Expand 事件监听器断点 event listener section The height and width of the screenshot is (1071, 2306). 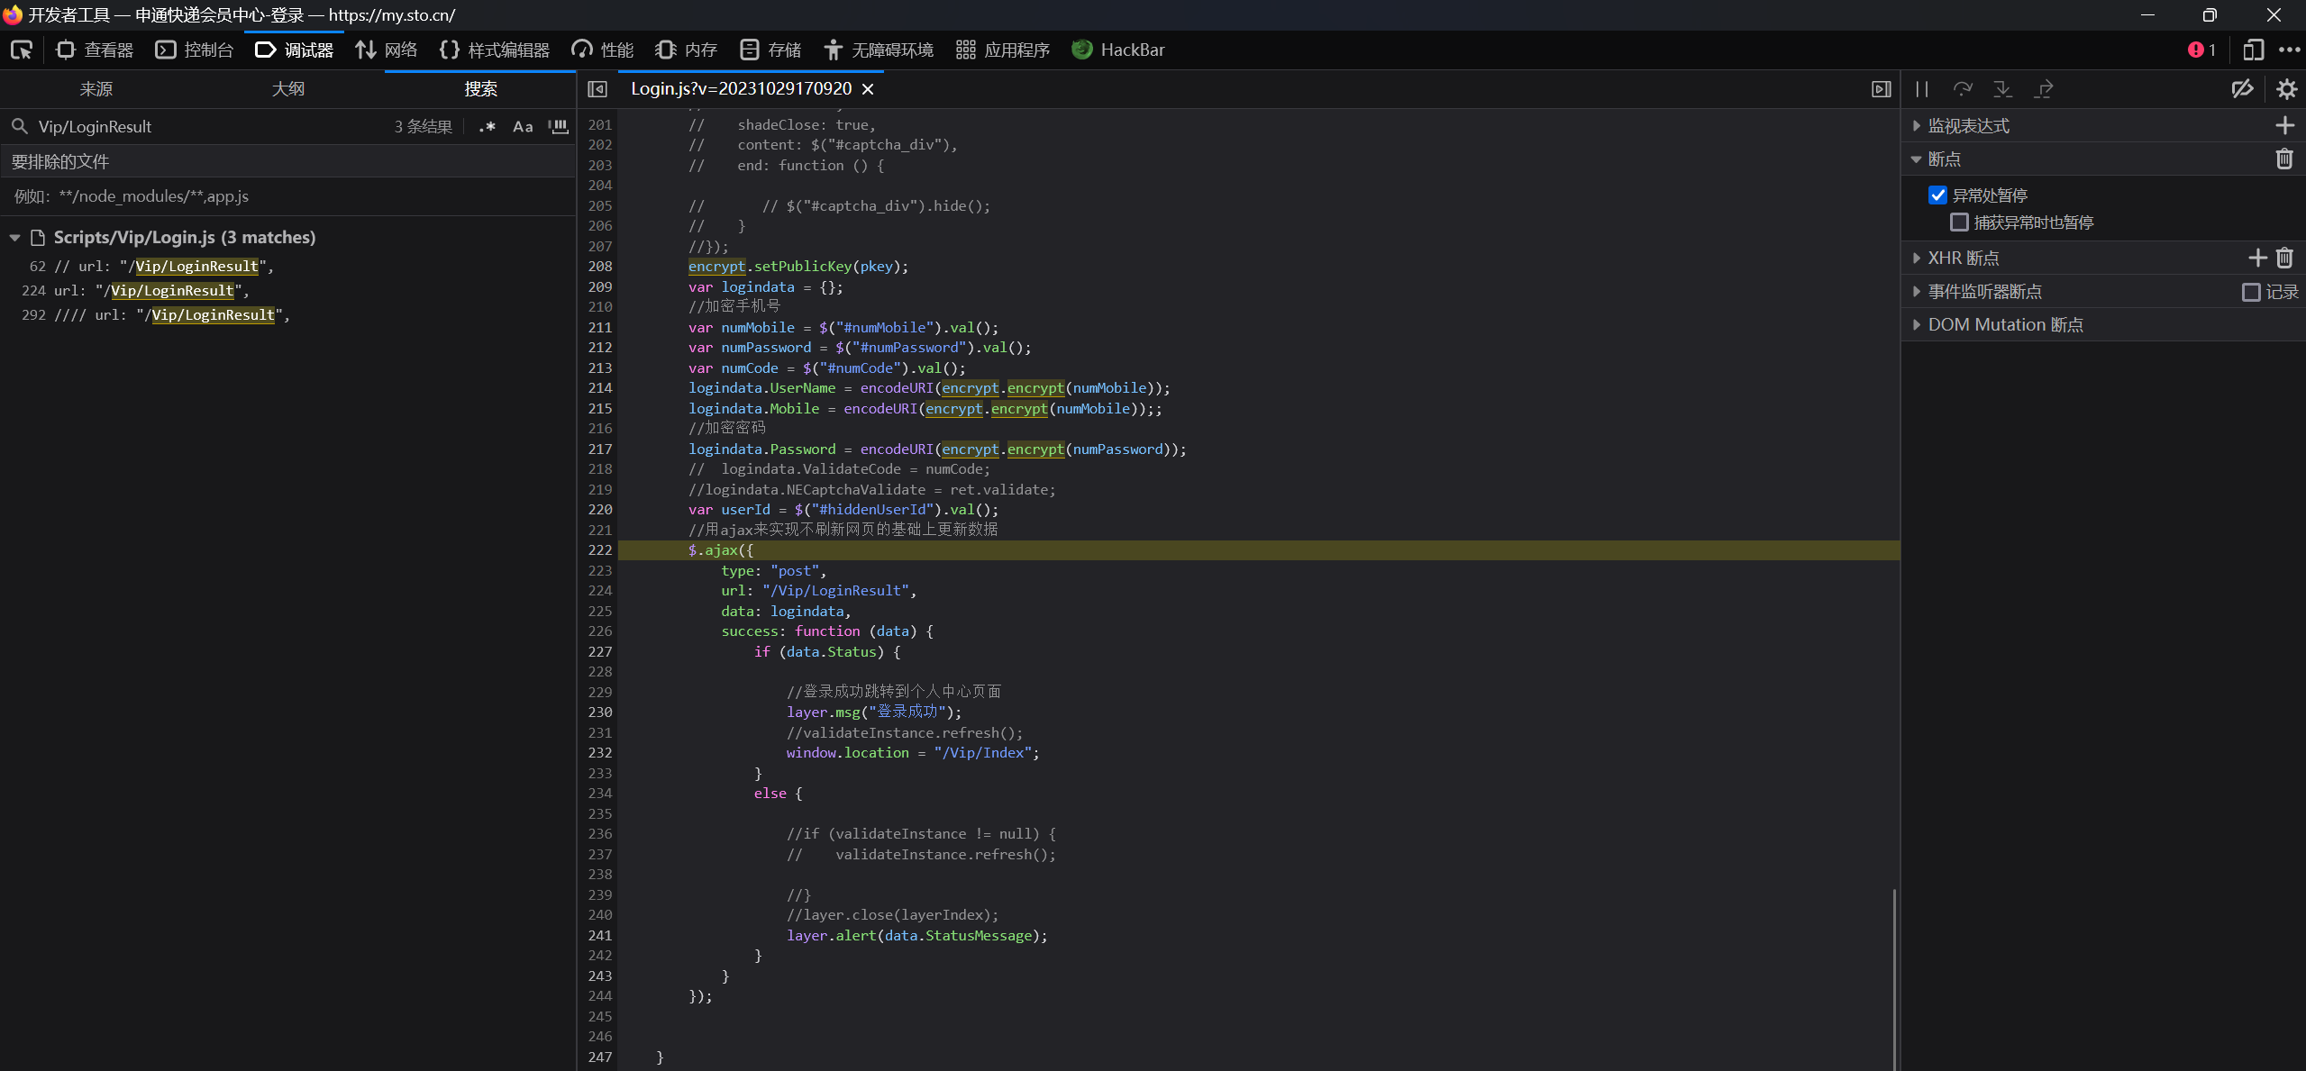[1917, 292]
